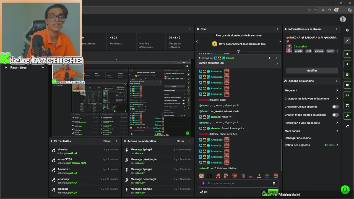The width and height of the screenshot is (354, 199).
Task: Show next top donor with right arrow
Action: click(x=280, y=41)
